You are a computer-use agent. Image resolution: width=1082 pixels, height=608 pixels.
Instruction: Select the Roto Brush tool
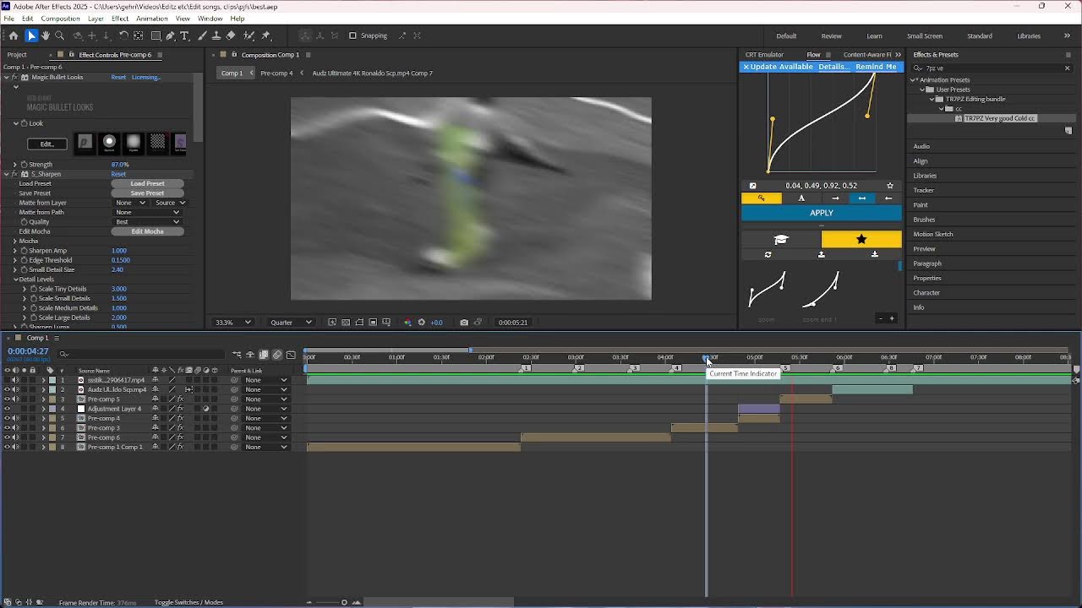pos(249,35)
